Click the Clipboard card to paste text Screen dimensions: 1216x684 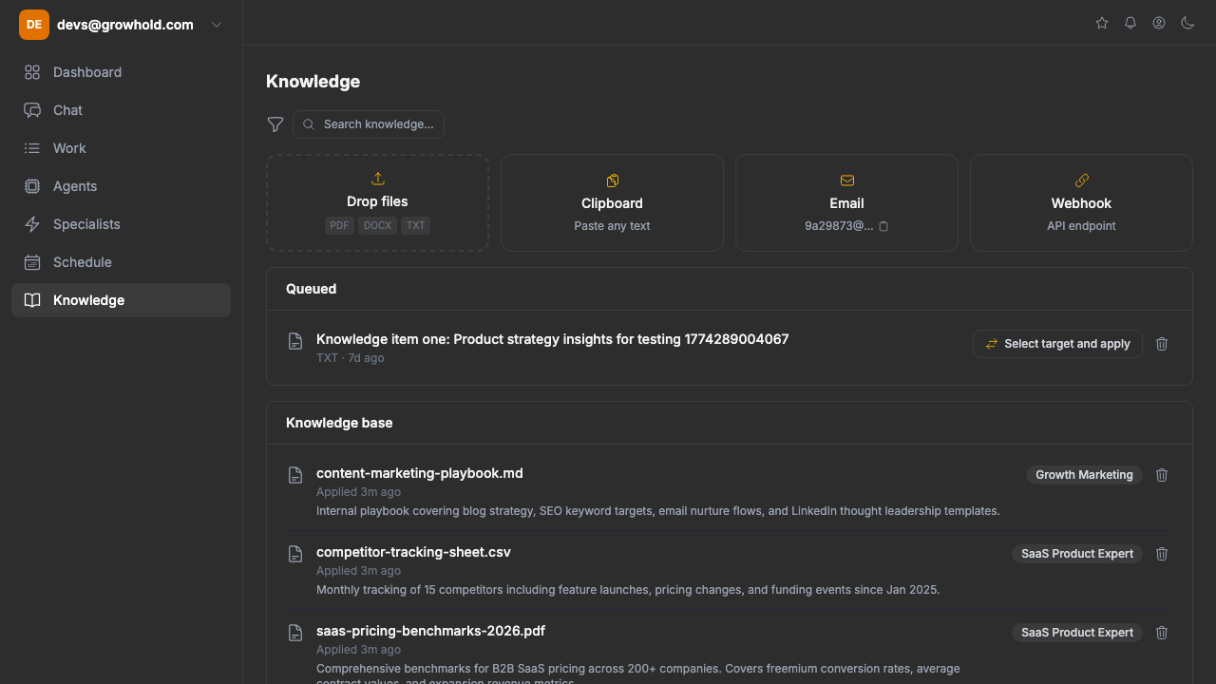pos(612,202)
